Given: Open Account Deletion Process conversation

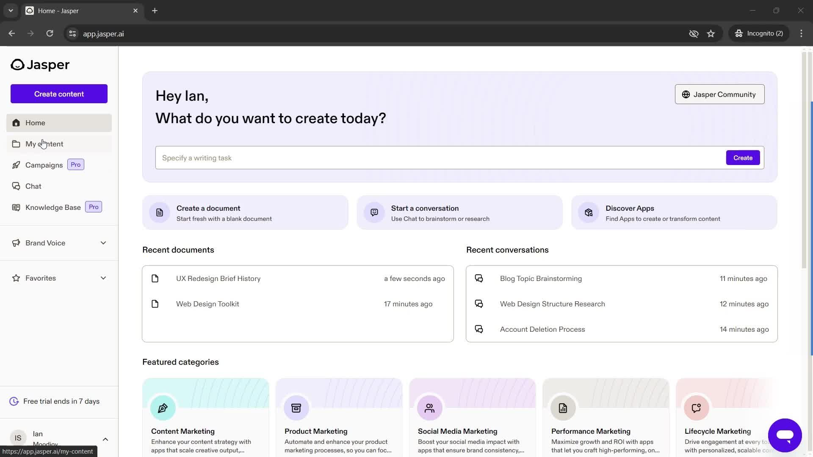Looking at the screenshot, I should 542,329.
